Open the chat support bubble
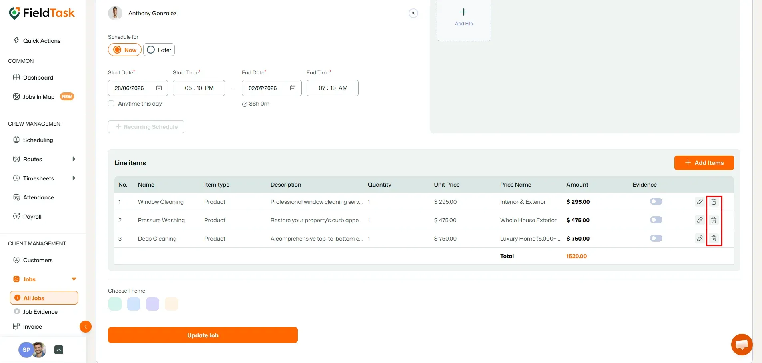The width and height of the screenshot is (762, 363). [x=742, y=344]
